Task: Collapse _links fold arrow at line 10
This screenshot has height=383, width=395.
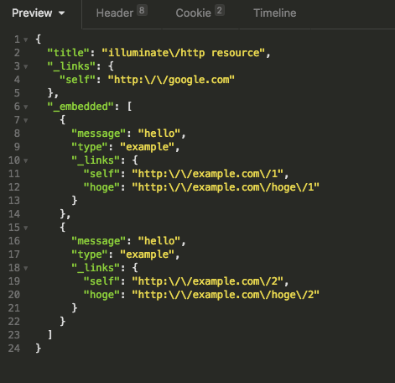Action: tap(26, 160)
